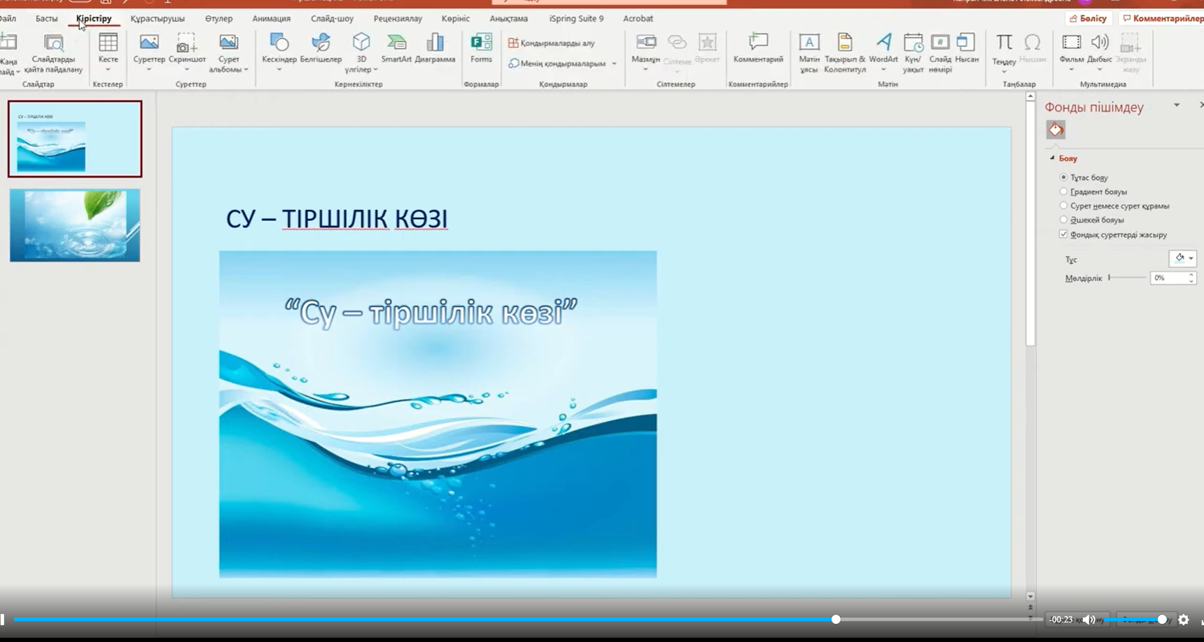Click the Бөлісу share button

click(1088, 19)
